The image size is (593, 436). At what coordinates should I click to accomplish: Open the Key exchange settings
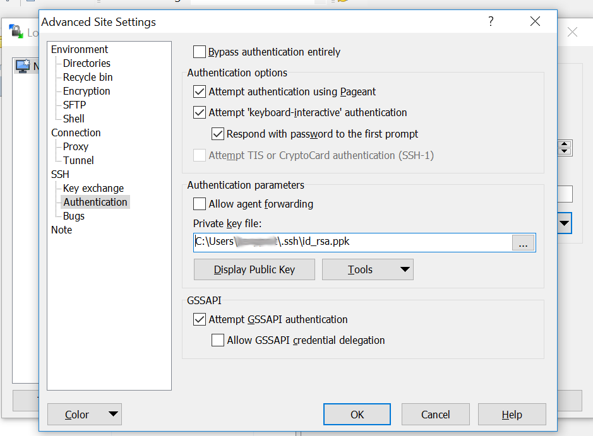coord(92,188)
